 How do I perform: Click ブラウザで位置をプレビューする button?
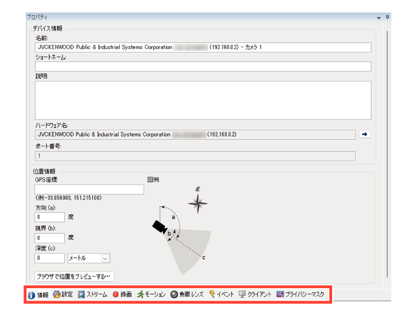click(x=74, y=275)
